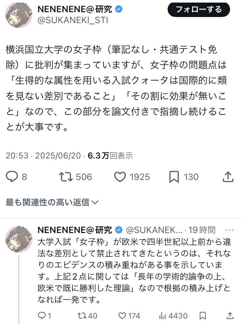Click the verified badge beside NENENENE@研究 header
The image size is (241, 324).
[x=119, y=10]
